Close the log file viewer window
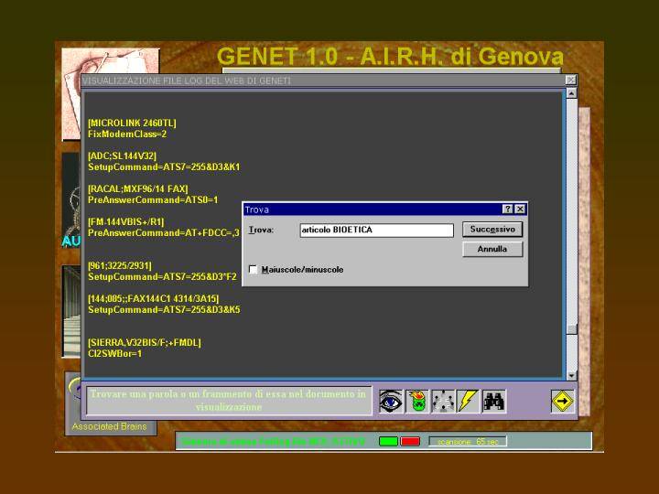 coord(570,80)
